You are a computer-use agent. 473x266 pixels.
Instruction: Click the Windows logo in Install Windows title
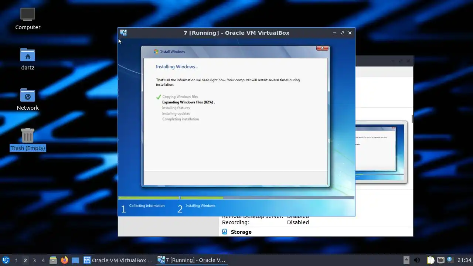click(x=156, y=52)
